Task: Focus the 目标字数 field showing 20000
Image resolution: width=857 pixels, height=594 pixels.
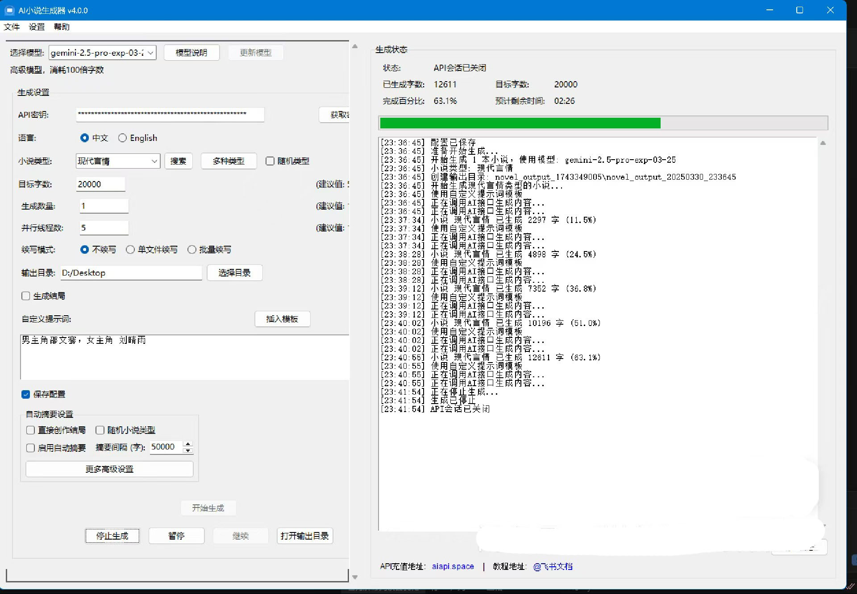Action: point(100,184)
